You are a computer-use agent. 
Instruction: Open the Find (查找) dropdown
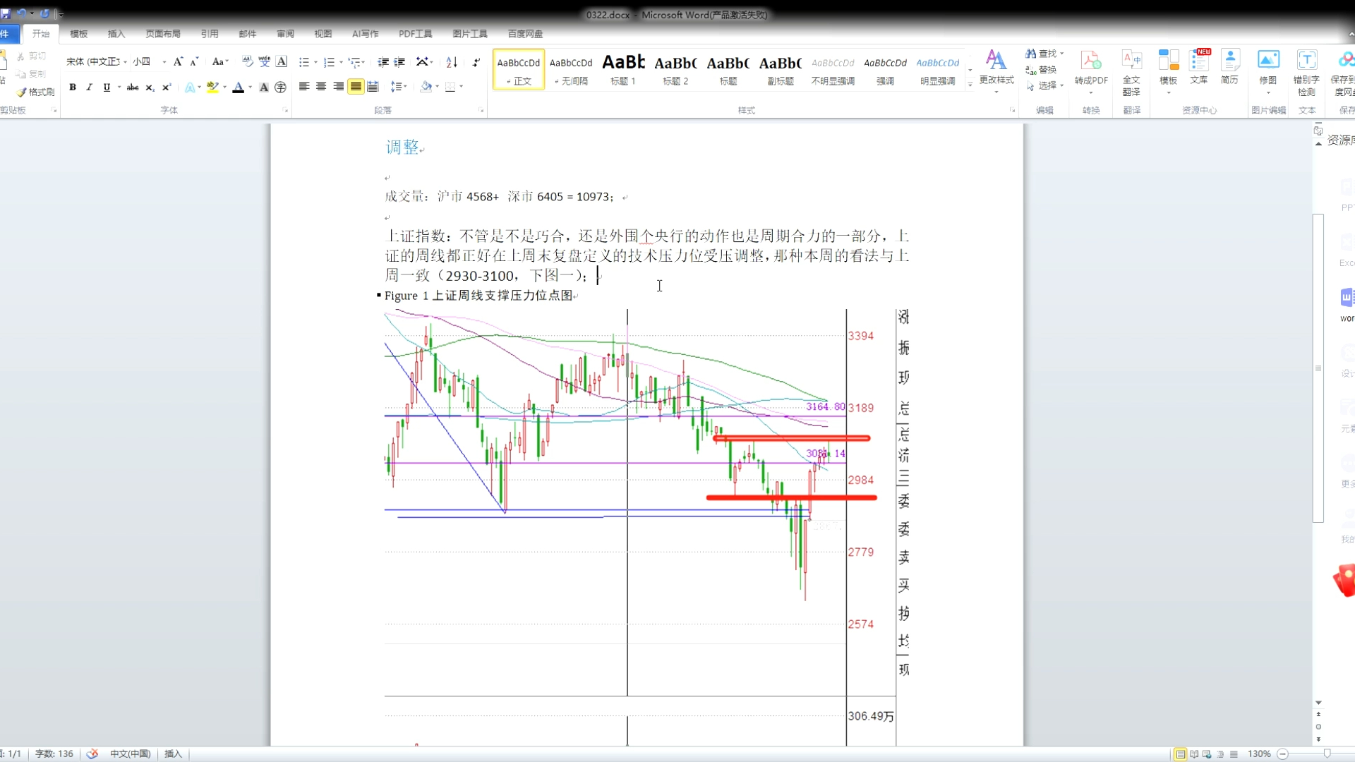pos(1044,54)
